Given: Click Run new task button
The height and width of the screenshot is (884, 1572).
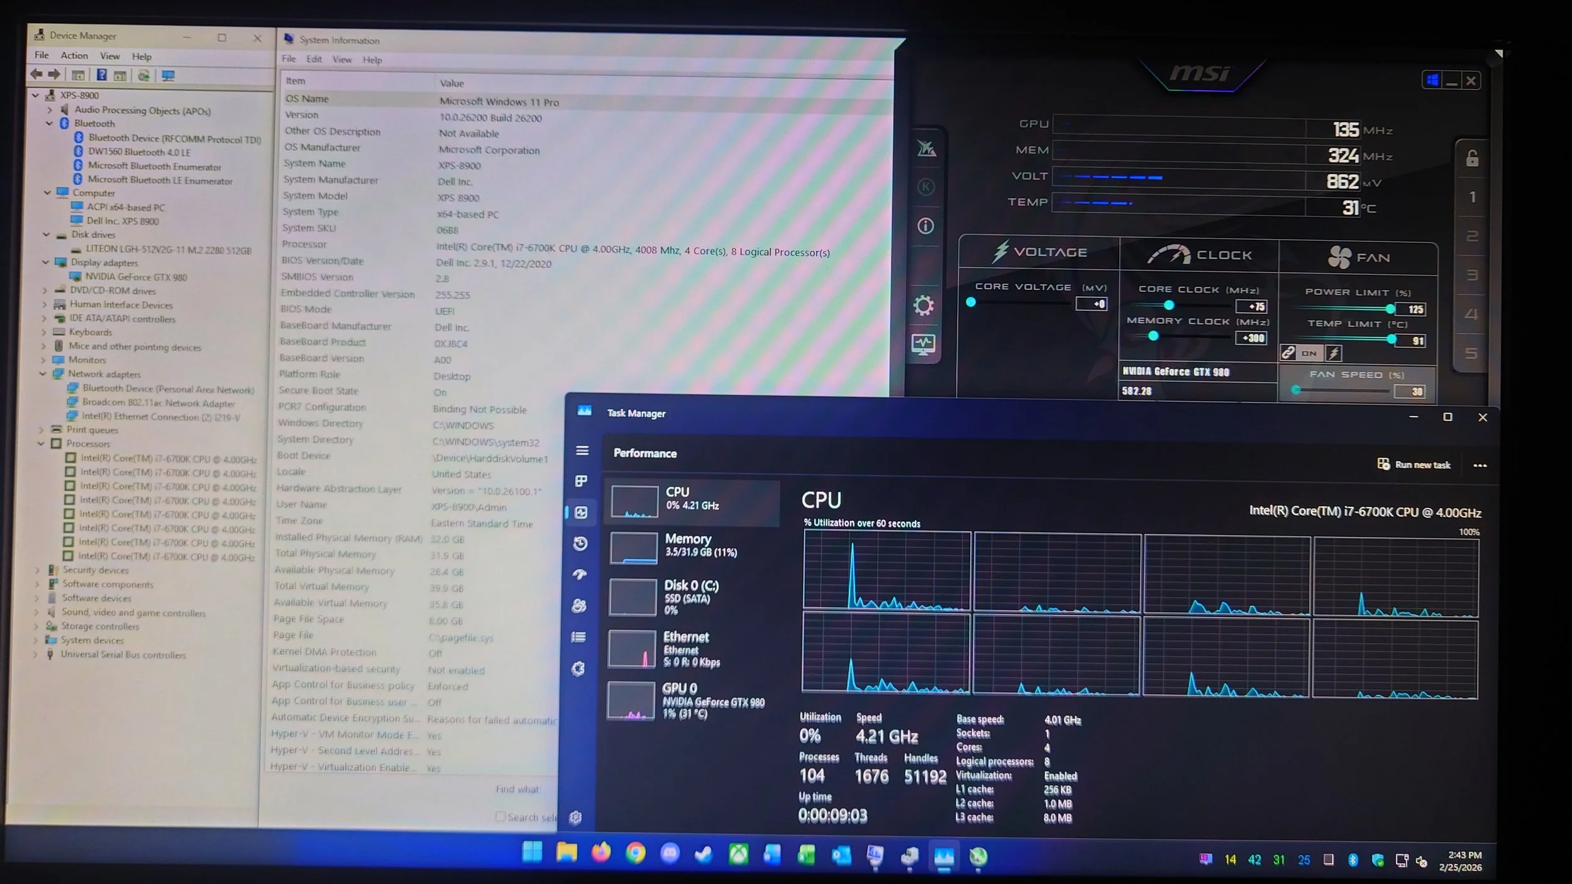Looking at the screenshot, I should click(1414, 465).
